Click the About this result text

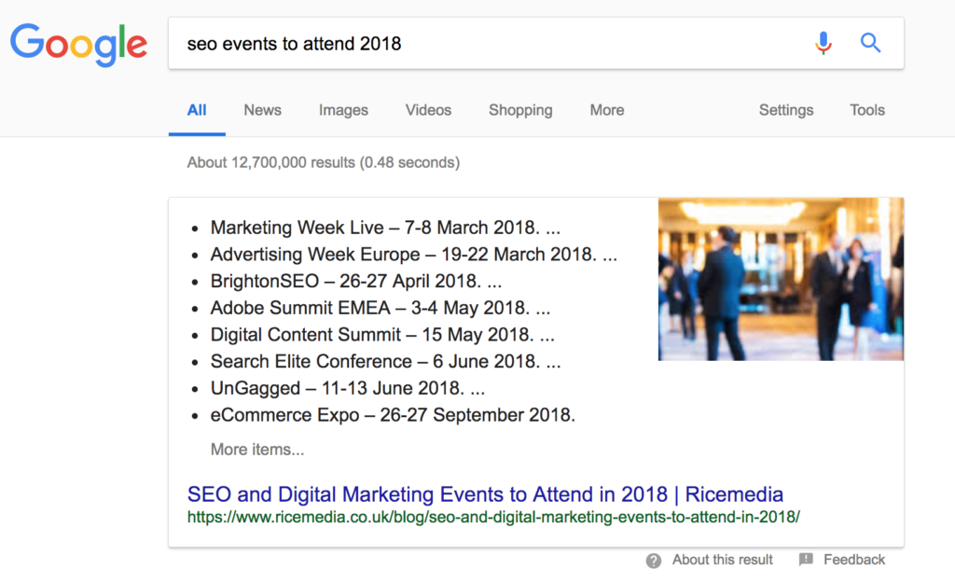coord(723,560)
